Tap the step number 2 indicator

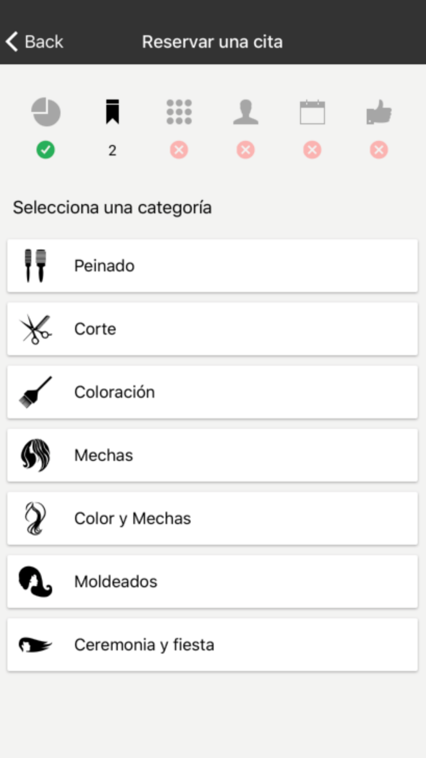[112, 150]
